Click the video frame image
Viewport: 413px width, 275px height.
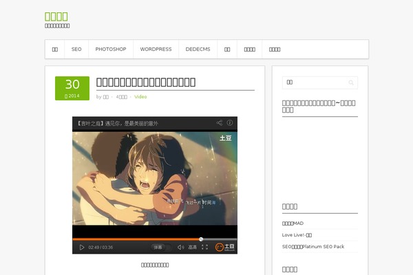click(155, 179)
